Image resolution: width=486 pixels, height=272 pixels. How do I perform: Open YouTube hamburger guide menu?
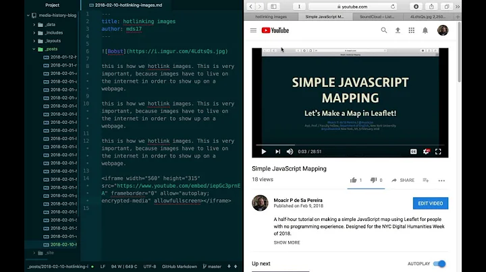253,30
